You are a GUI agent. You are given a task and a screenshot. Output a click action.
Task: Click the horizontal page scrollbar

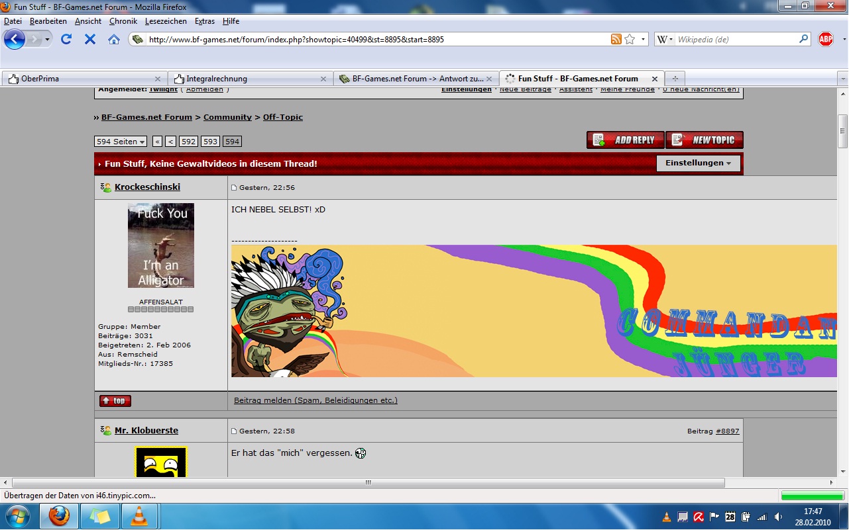[368, 483]
